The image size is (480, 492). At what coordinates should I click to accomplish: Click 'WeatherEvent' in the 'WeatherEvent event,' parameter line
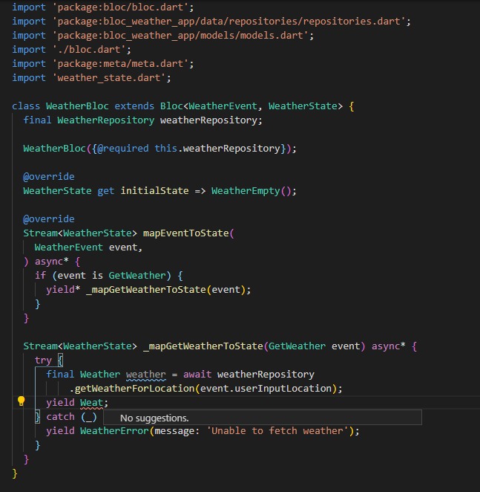tap(68, 247)
